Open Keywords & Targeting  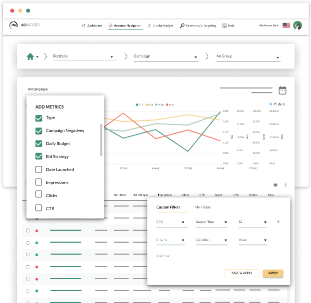(x=198, y=25)
